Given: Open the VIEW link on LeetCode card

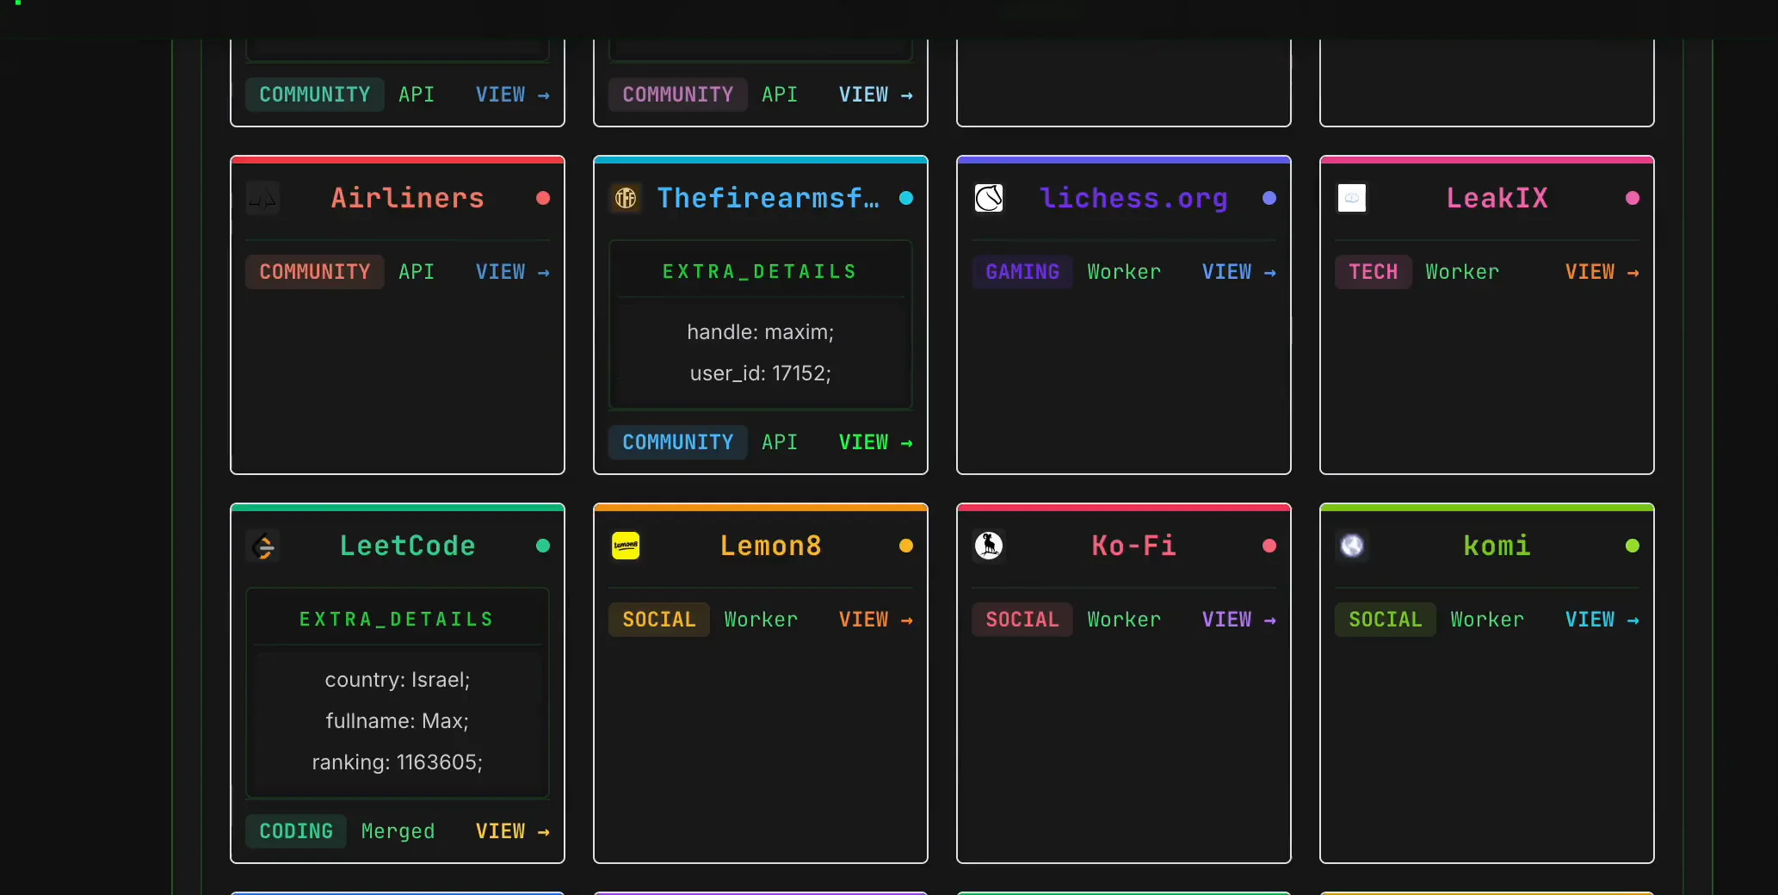Looking at the screenshot, I should coord(513,831).
